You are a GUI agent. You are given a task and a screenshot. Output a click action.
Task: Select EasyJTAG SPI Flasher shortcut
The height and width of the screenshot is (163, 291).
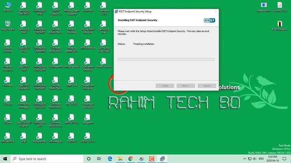24,120
